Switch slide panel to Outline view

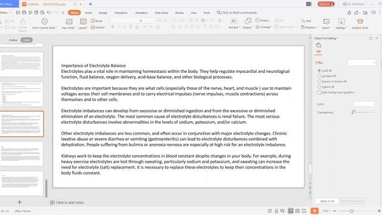coord(13,40)
